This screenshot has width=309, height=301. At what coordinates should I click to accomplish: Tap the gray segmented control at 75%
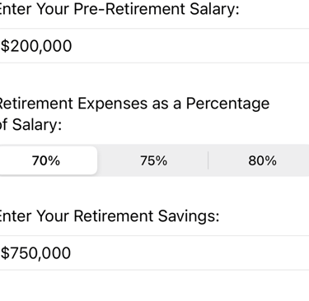coord(153,160)
